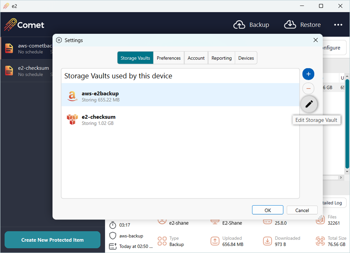Click the Add Storage Vault plus icon
This screenshot has height=253, width=350.
tap(308, 74)
